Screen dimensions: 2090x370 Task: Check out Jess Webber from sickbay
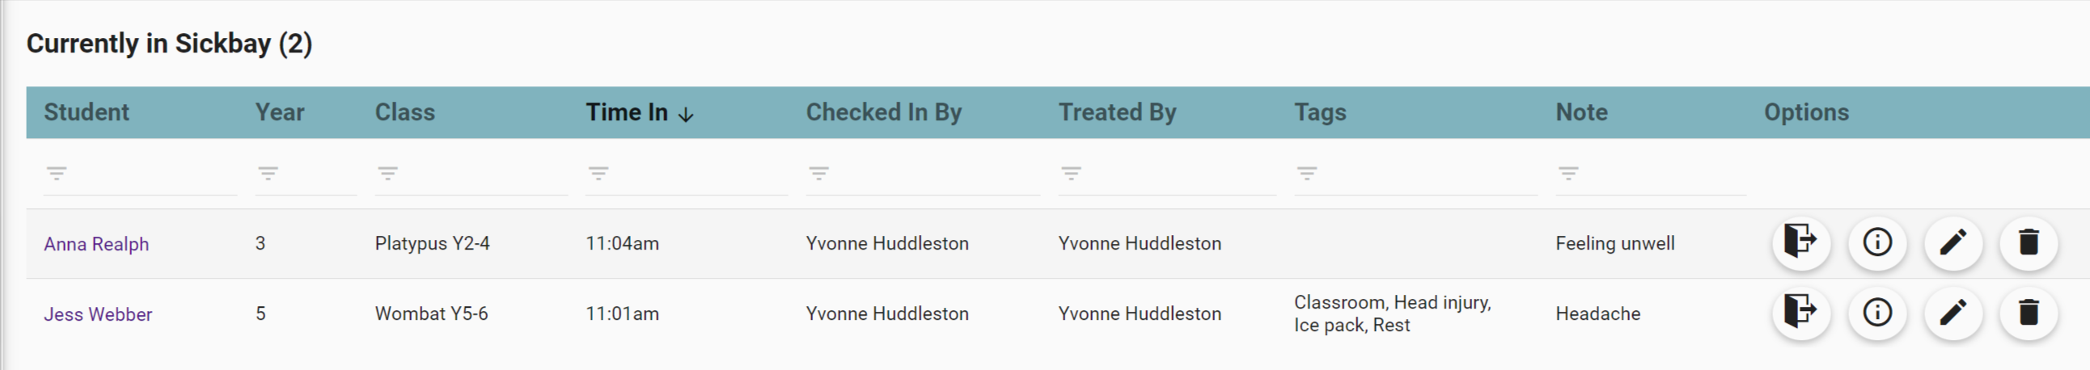tap(1800, 313)
